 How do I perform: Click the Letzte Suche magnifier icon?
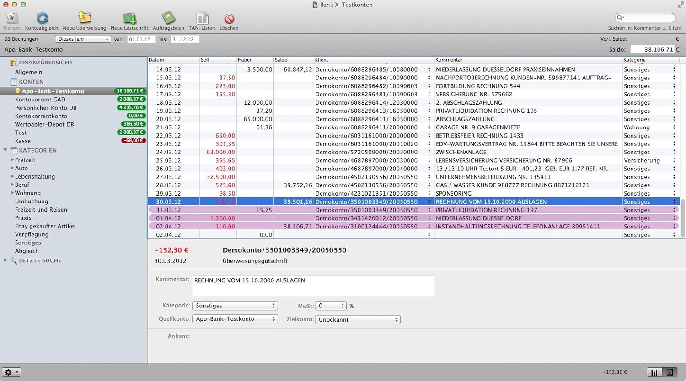point(14,260)
